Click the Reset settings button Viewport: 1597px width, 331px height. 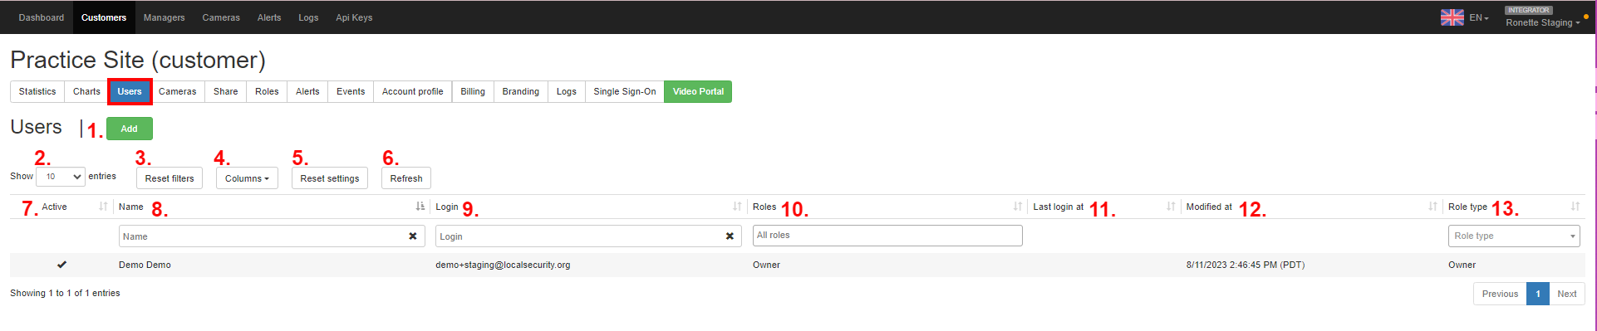[x=330, y=178]
